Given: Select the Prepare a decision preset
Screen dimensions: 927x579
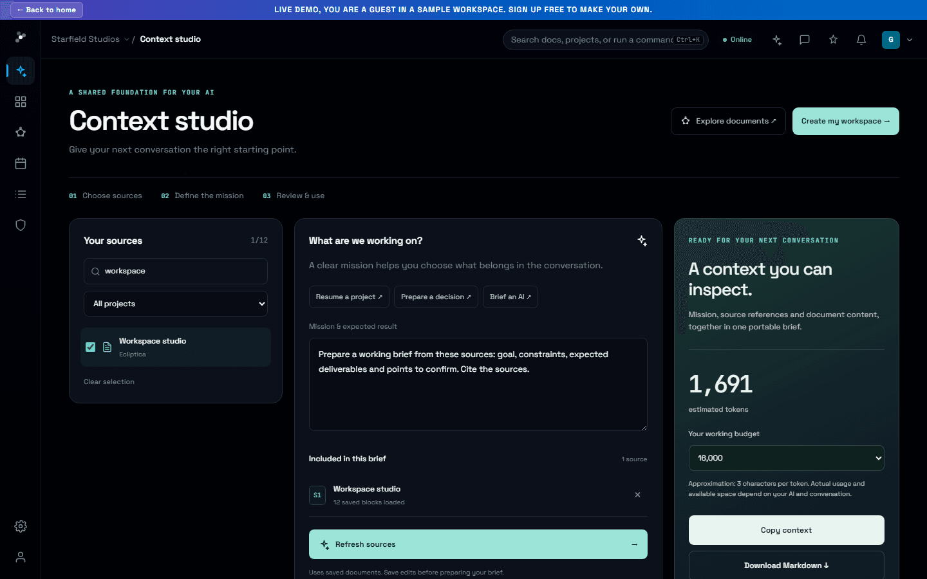Looking at the screenshot, I should click(x=436, y=297).
